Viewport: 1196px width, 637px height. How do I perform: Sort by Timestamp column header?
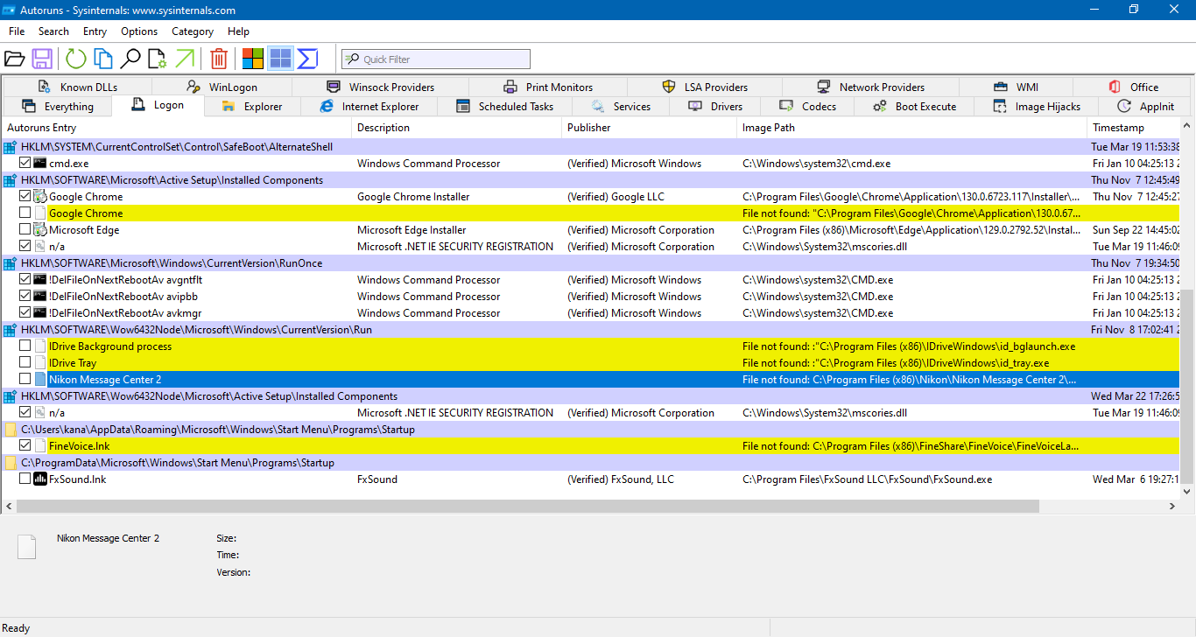pos(1134,128)
